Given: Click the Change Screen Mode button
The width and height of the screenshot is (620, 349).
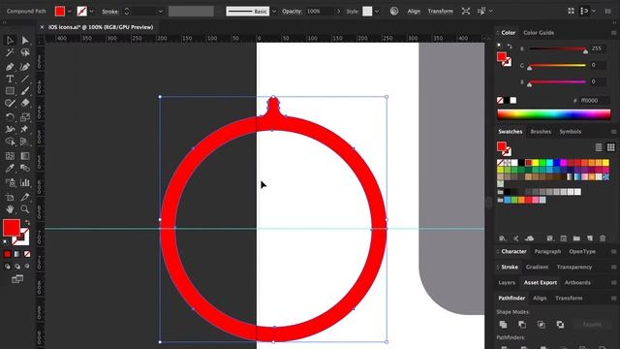Looking at the screenshot, I should pyautogui.click(x=17, y=279).
